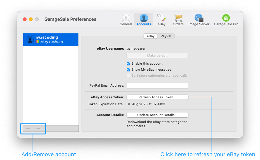Open the General preferences pane
This screenshot has width=260, height=160.
(126, 20)
